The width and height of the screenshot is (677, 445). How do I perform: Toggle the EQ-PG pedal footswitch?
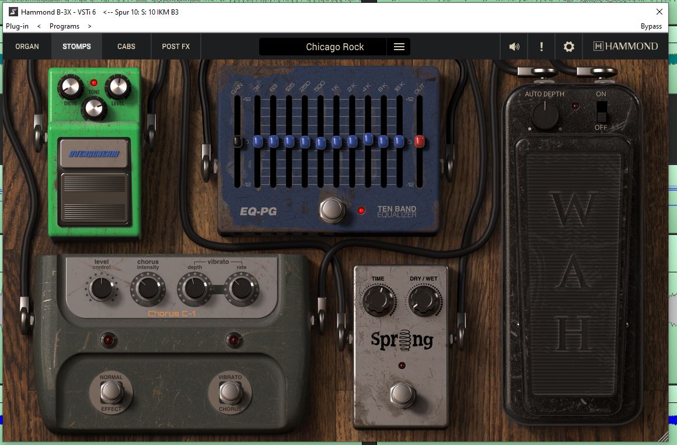coord(332,210)
